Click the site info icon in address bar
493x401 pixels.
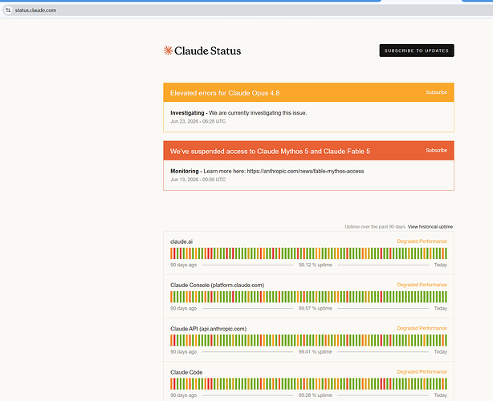coord(8,10)
